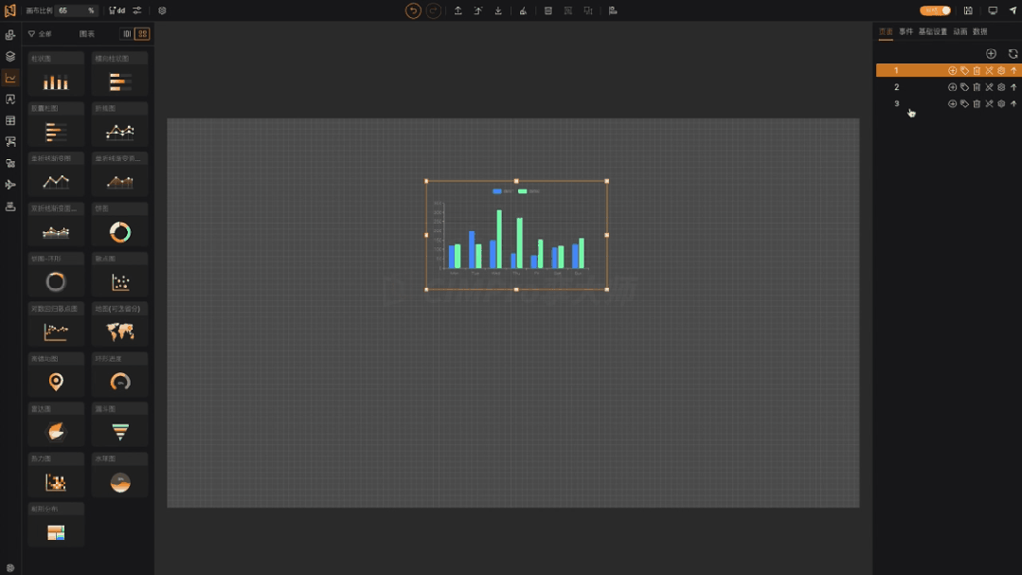The image size is (1022, 575).
Task: Click the refresh icon above page list
Action: pos(1013,53)
